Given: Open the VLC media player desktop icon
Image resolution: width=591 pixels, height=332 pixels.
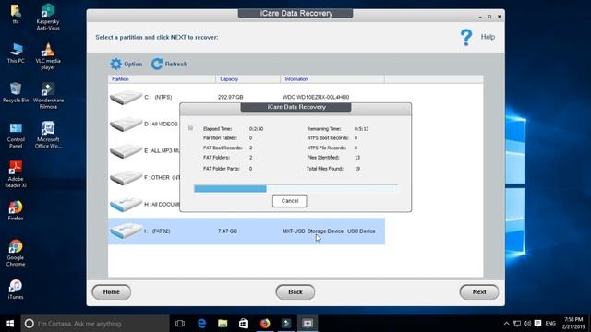Looking at the screenshot, I should [48, 56].
